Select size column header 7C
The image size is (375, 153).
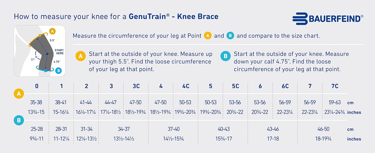[x=335, y=86]
